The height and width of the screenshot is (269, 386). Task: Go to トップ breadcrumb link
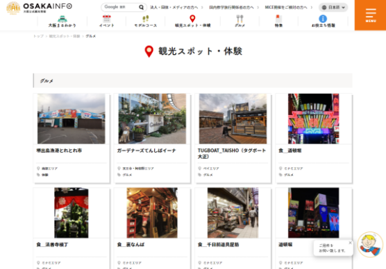pos(38,36)
